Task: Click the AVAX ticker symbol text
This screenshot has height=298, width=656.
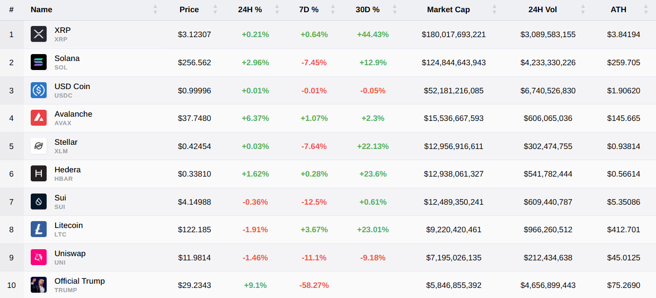Action: (63, 123)
